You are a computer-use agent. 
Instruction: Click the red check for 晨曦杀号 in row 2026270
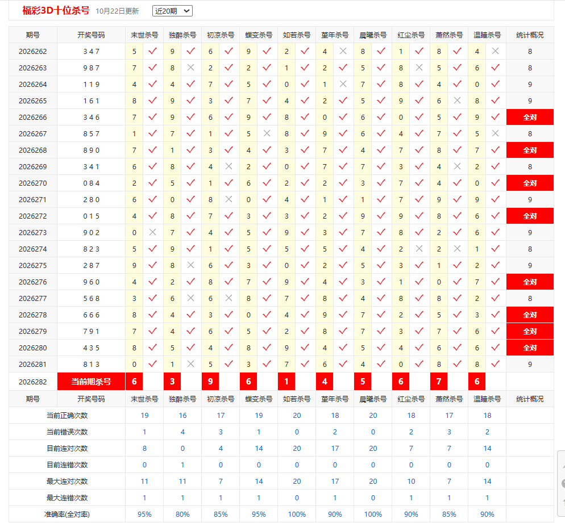(x=381, y=183)
